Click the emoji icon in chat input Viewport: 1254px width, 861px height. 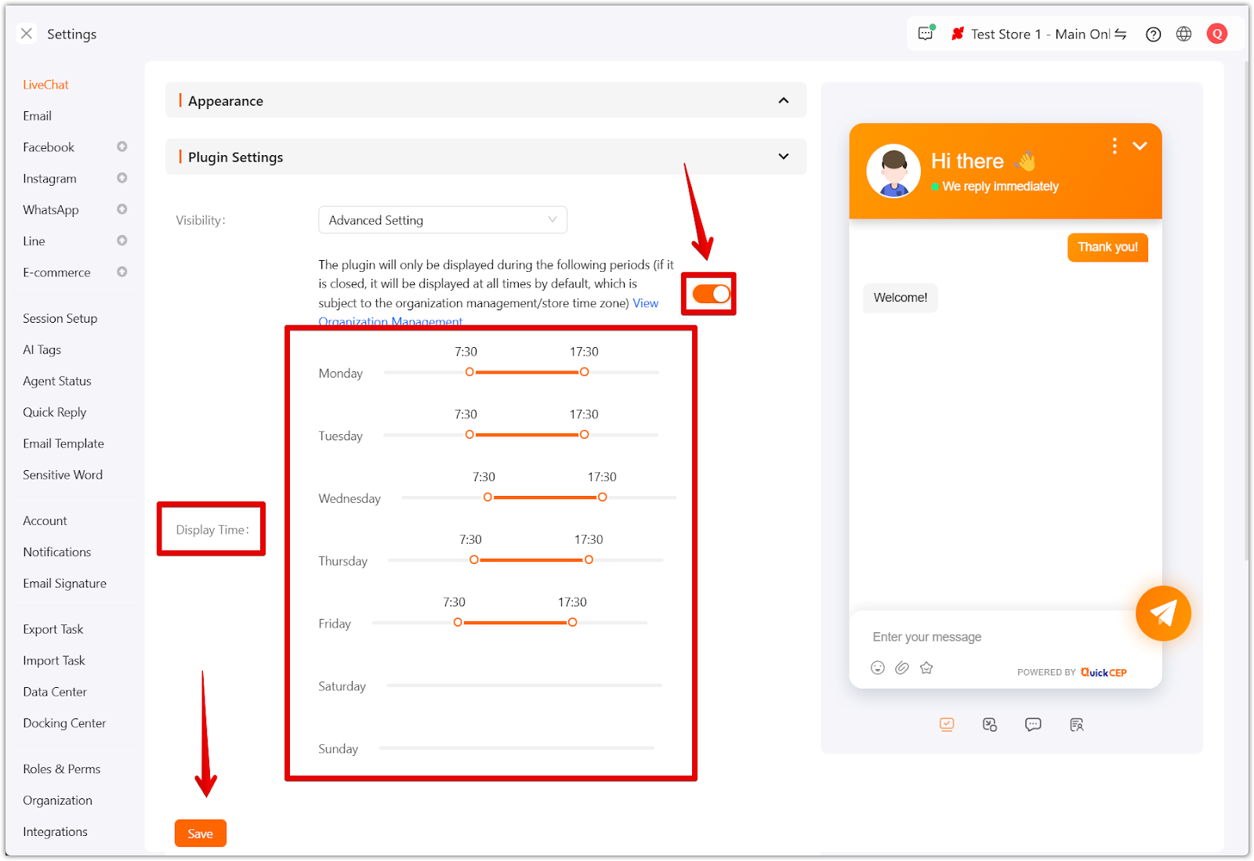pyautogui.click(x=878, y=667)
